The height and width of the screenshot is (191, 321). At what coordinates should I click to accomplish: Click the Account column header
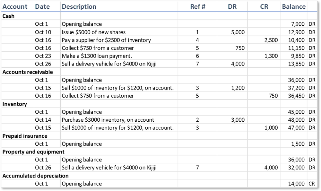(x=15, y=6)
